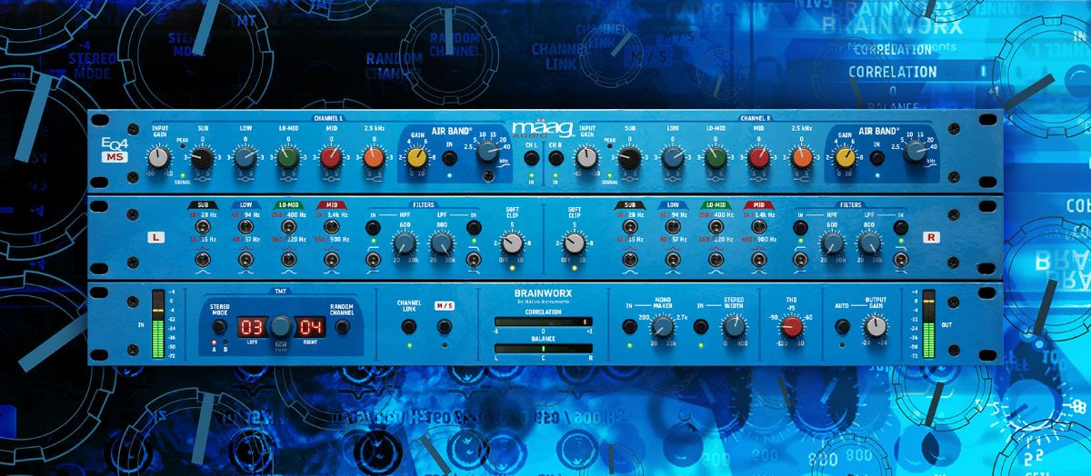Enable the L side LPF IN button
The height and width of the screenshot is (476, 1091).
(x=472, y=227)
